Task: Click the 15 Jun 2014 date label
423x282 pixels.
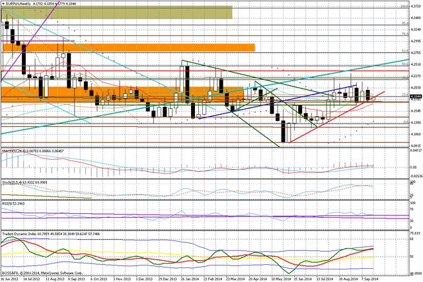Action: point(303,279)
